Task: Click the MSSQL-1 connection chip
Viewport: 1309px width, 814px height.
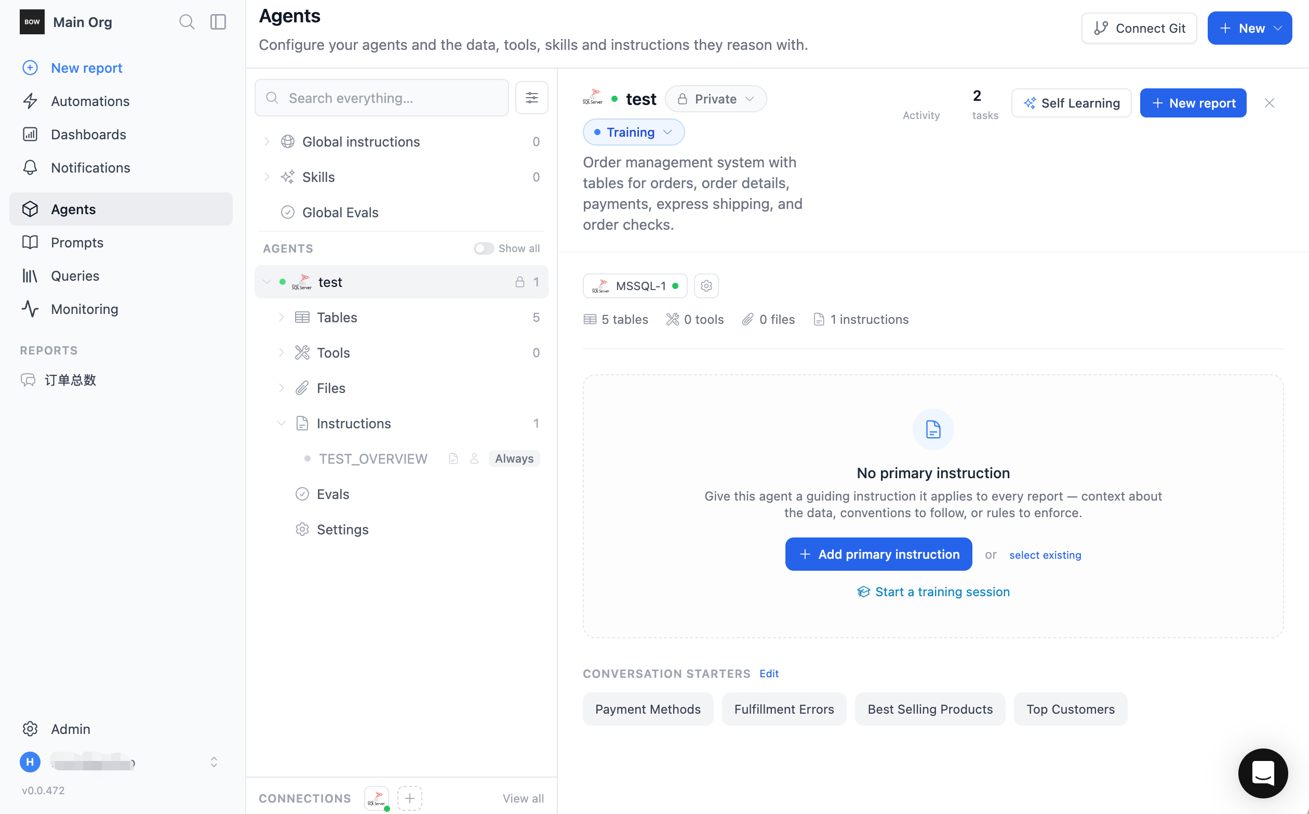Action: point(635,286)
